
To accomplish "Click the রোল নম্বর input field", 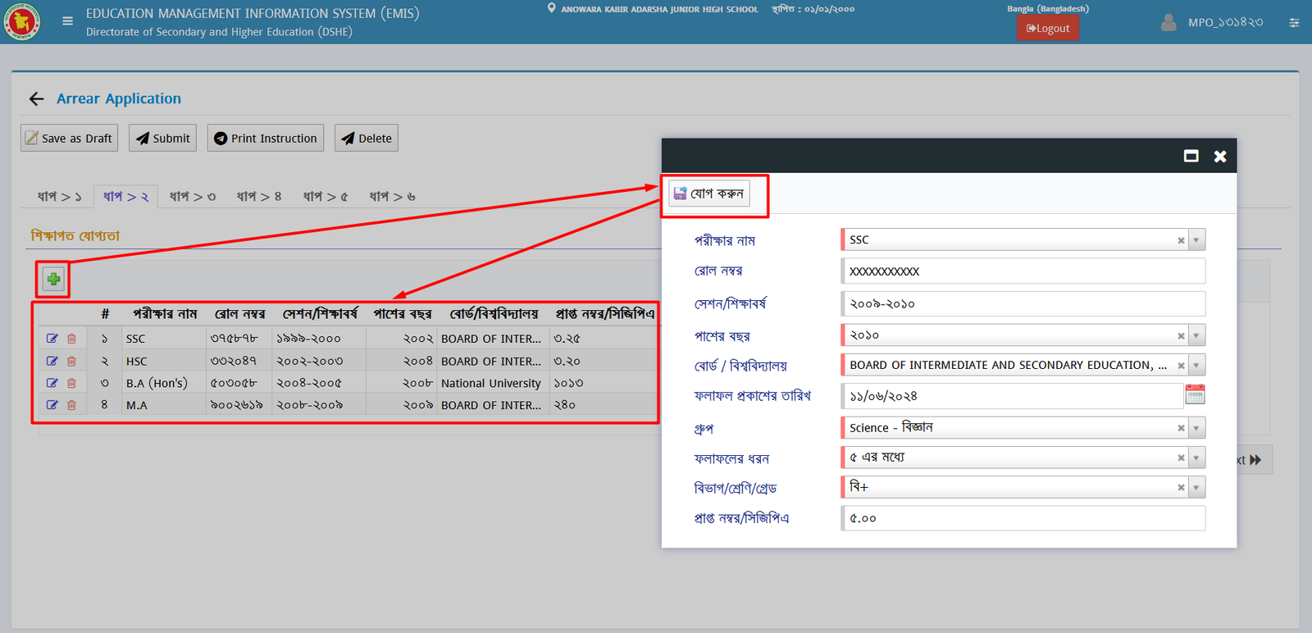I will coord(1023,271).
